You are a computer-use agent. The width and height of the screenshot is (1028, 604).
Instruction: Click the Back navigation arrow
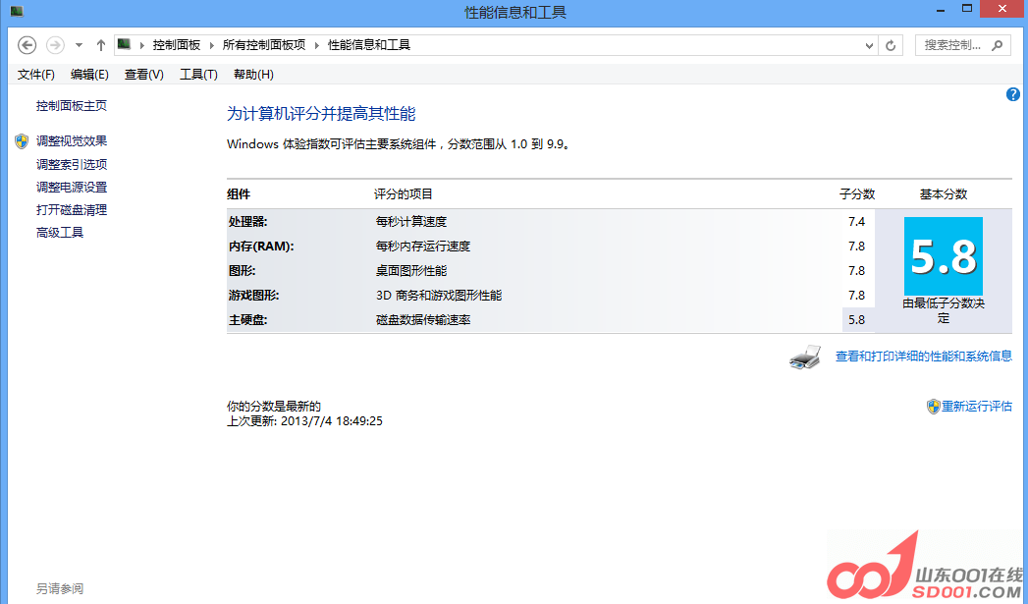[x=27, y=45]
